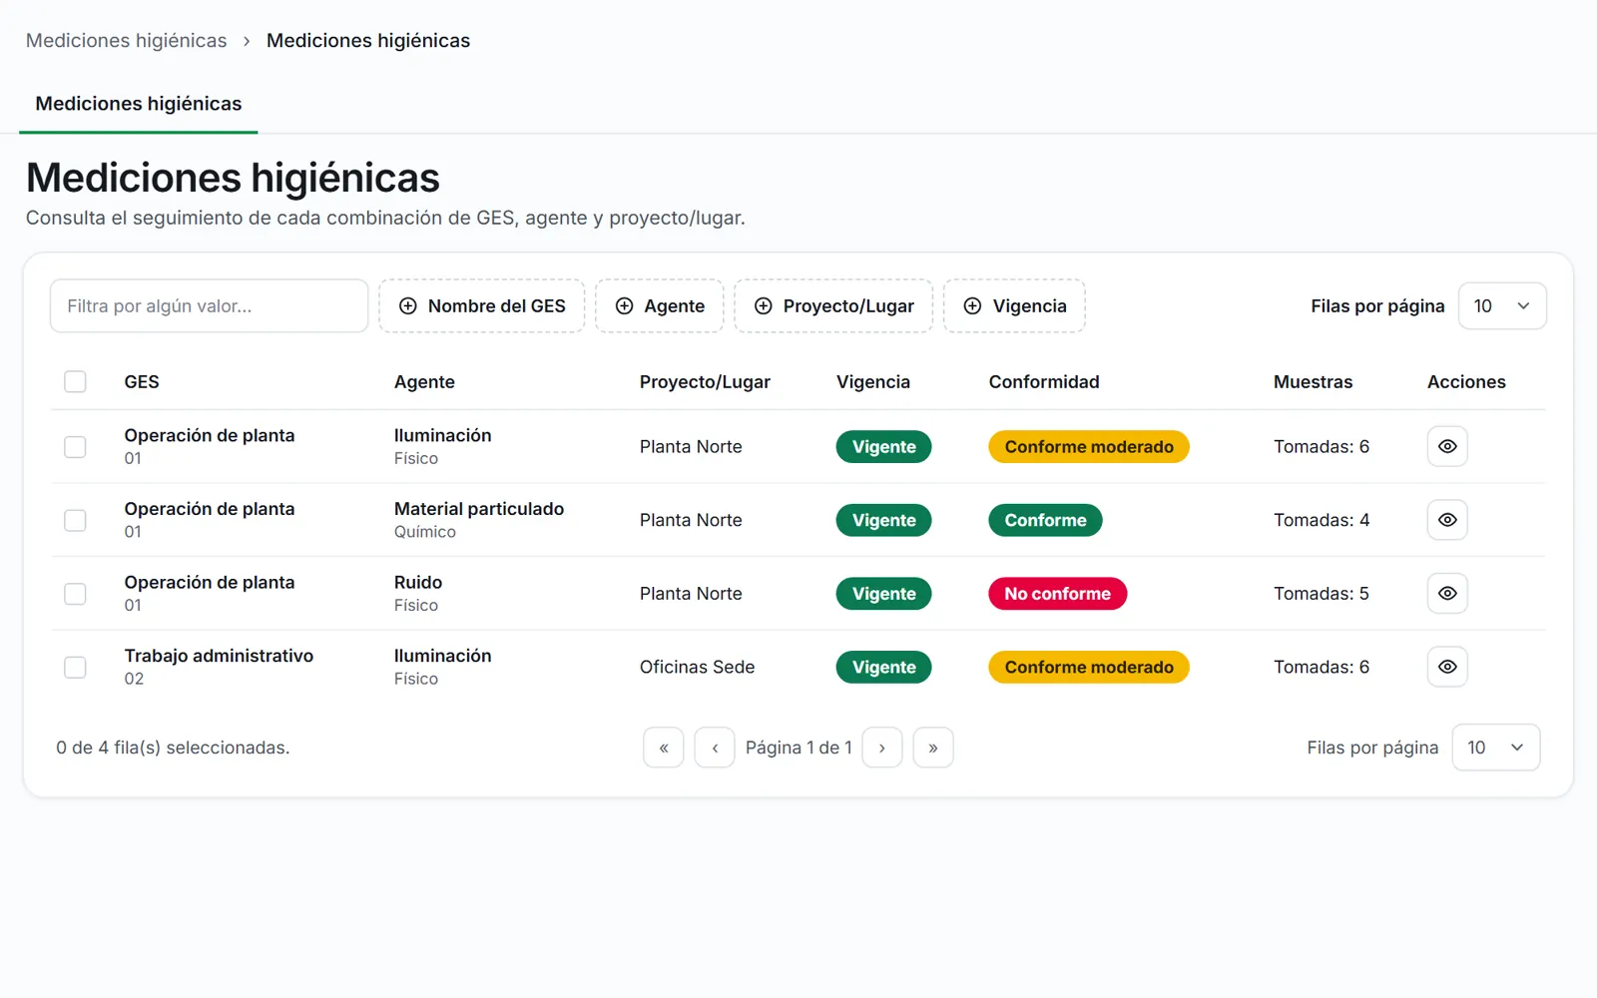
Task: Open the Agente filter
Action: click(660, 306)
